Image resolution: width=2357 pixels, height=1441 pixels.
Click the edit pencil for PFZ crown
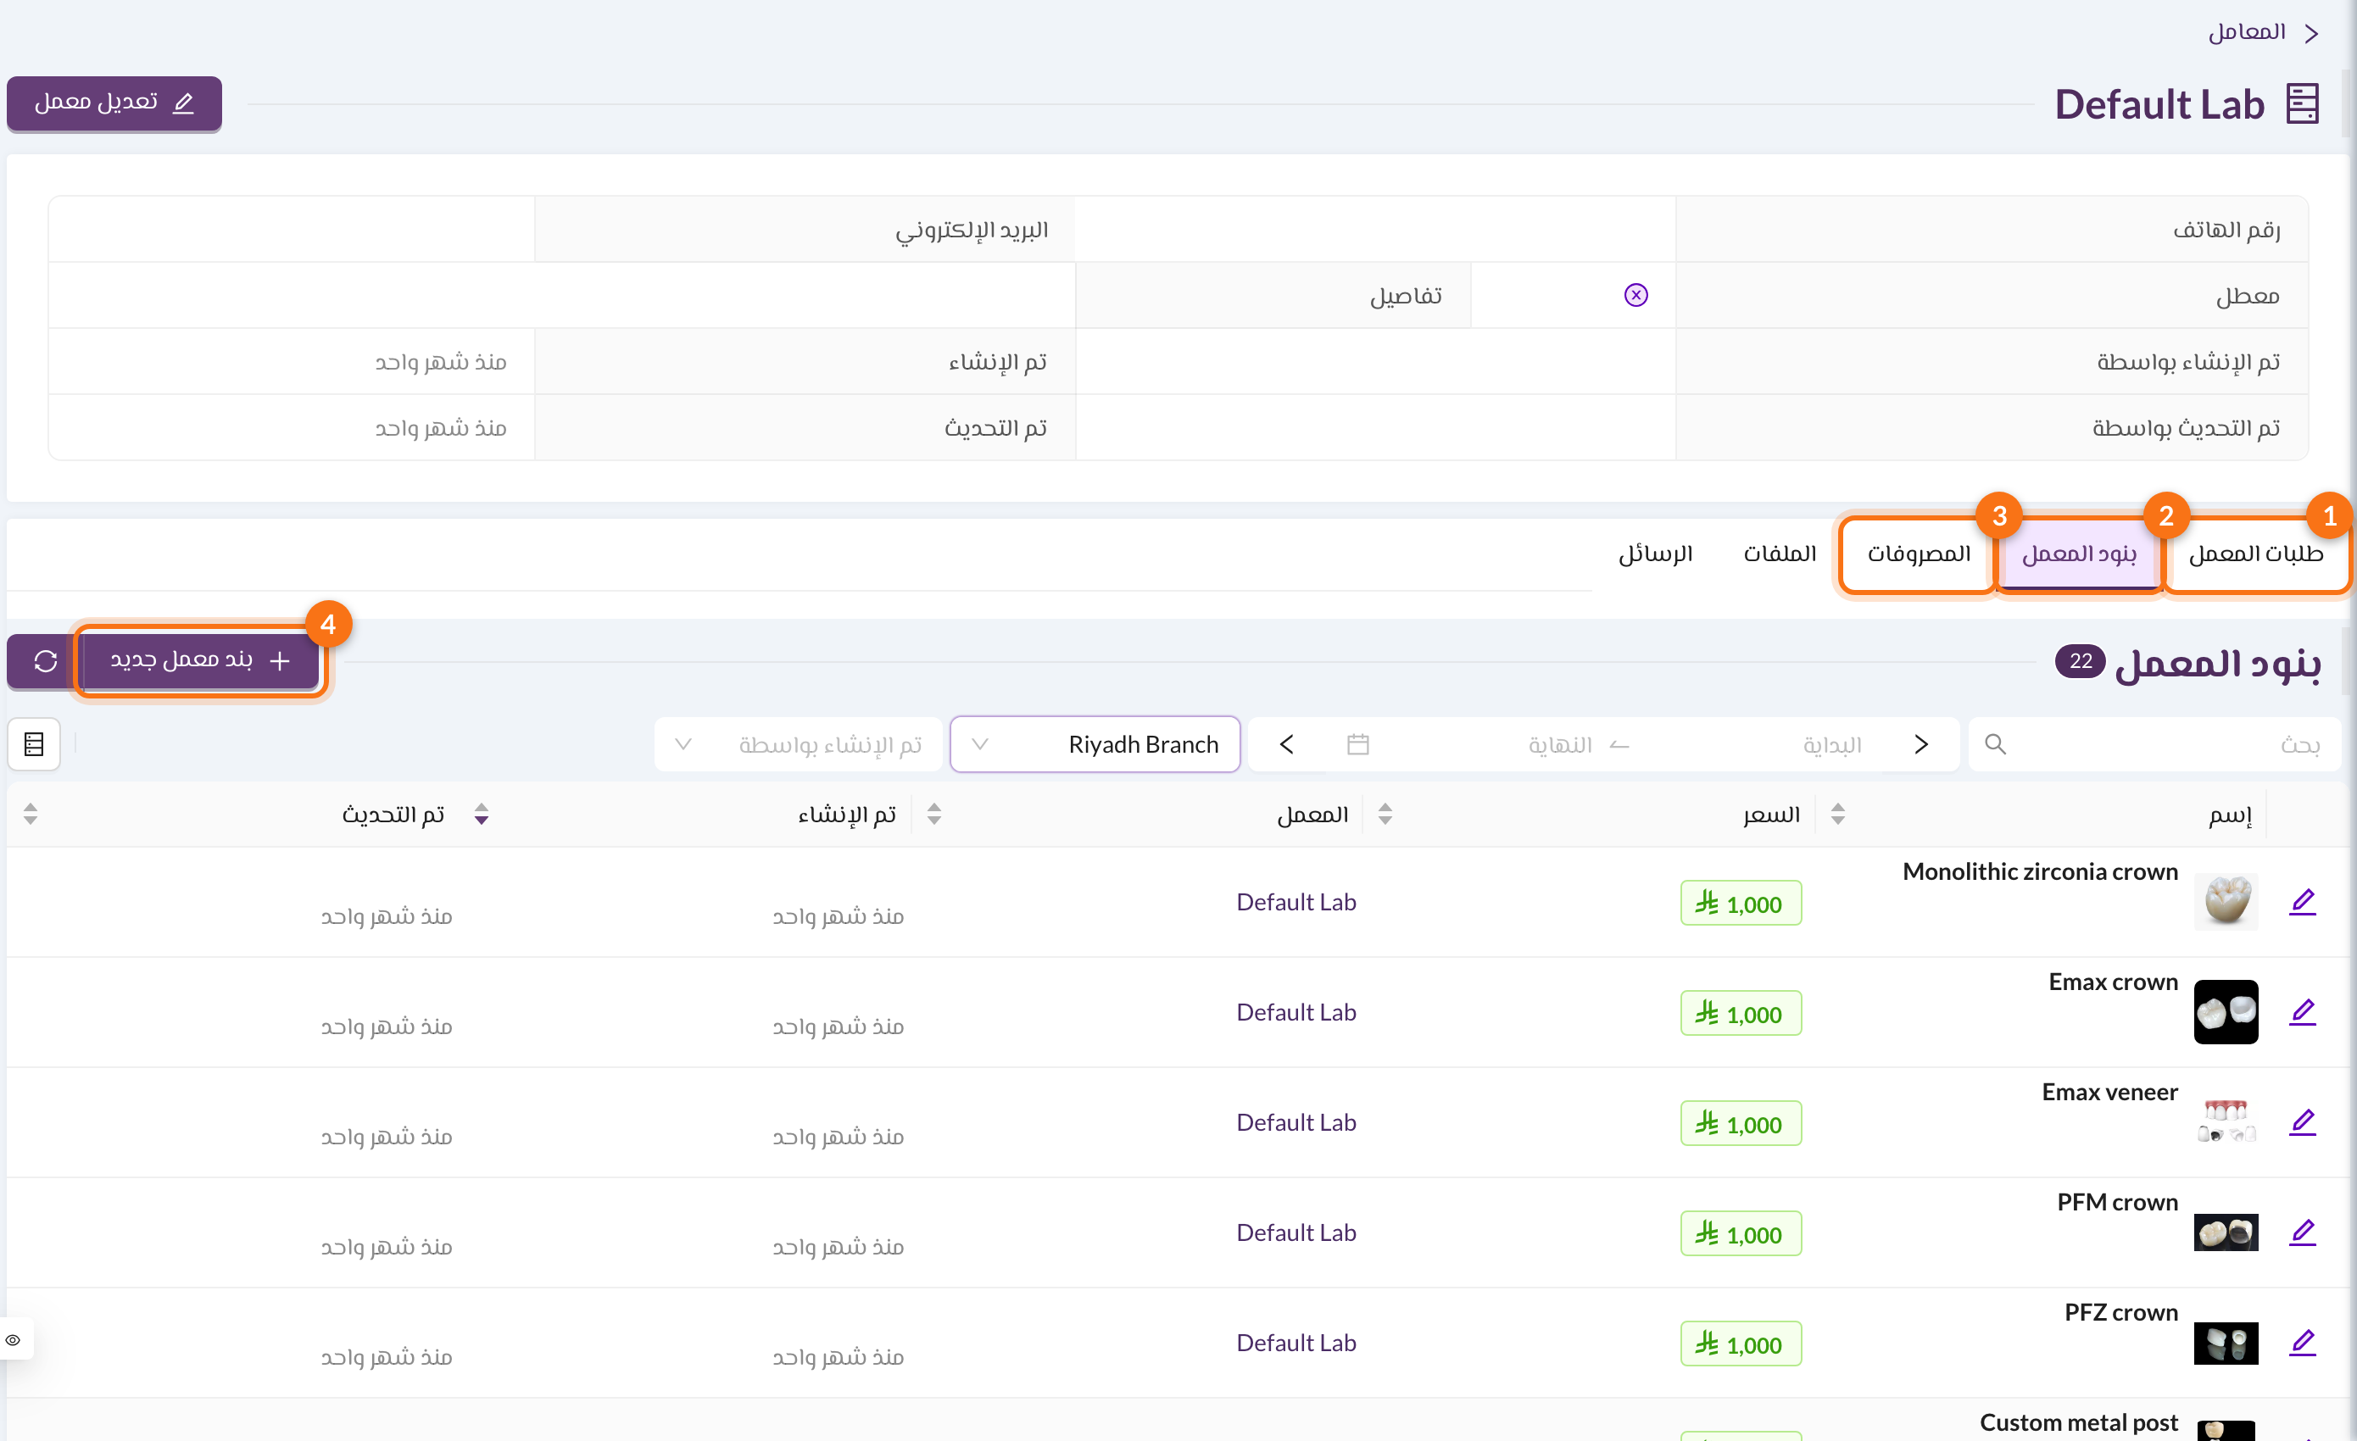coord(2303,1343)
